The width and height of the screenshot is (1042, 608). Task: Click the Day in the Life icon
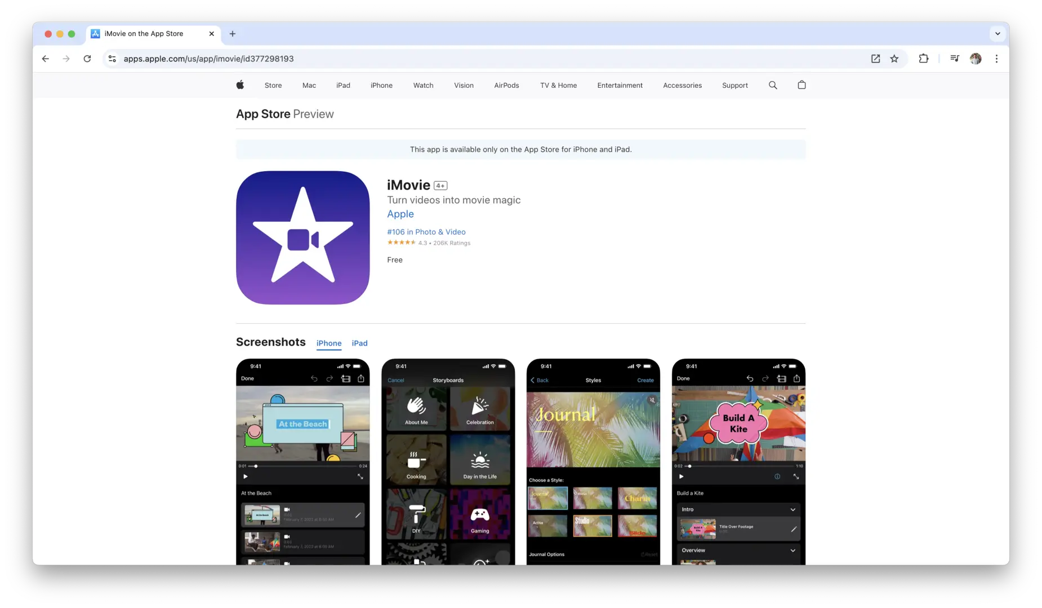(480, 461)
